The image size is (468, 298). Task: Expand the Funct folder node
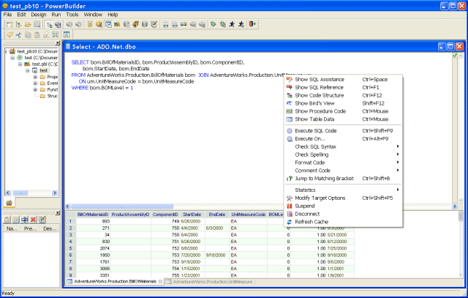click(35, 89)
